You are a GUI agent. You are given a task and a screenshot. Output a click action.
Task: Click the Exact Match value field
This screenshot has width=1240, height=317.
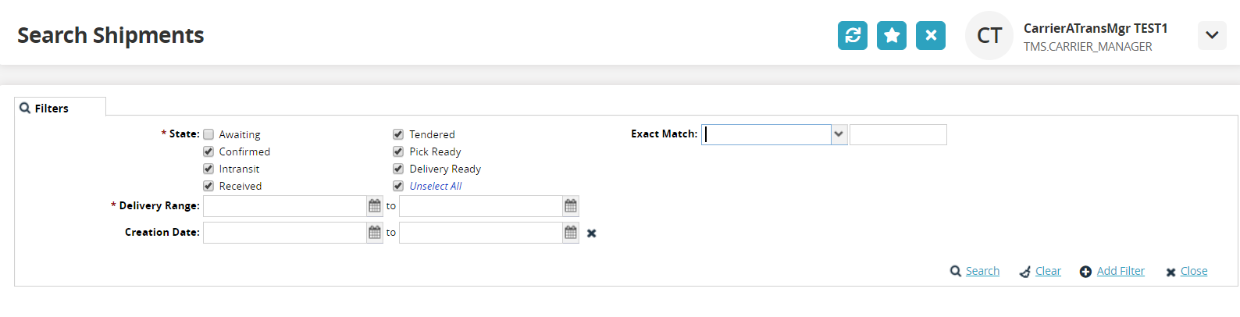[x=898, y=134]
